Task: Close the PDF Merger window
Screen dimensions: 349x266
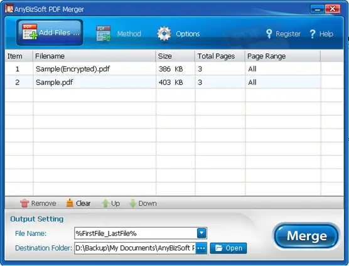Action: 333,9
